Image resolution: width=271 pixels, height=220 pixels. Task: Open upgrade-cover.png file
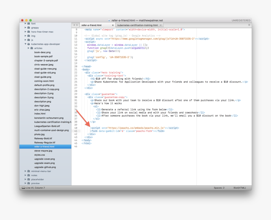click(x=44, y=159)
